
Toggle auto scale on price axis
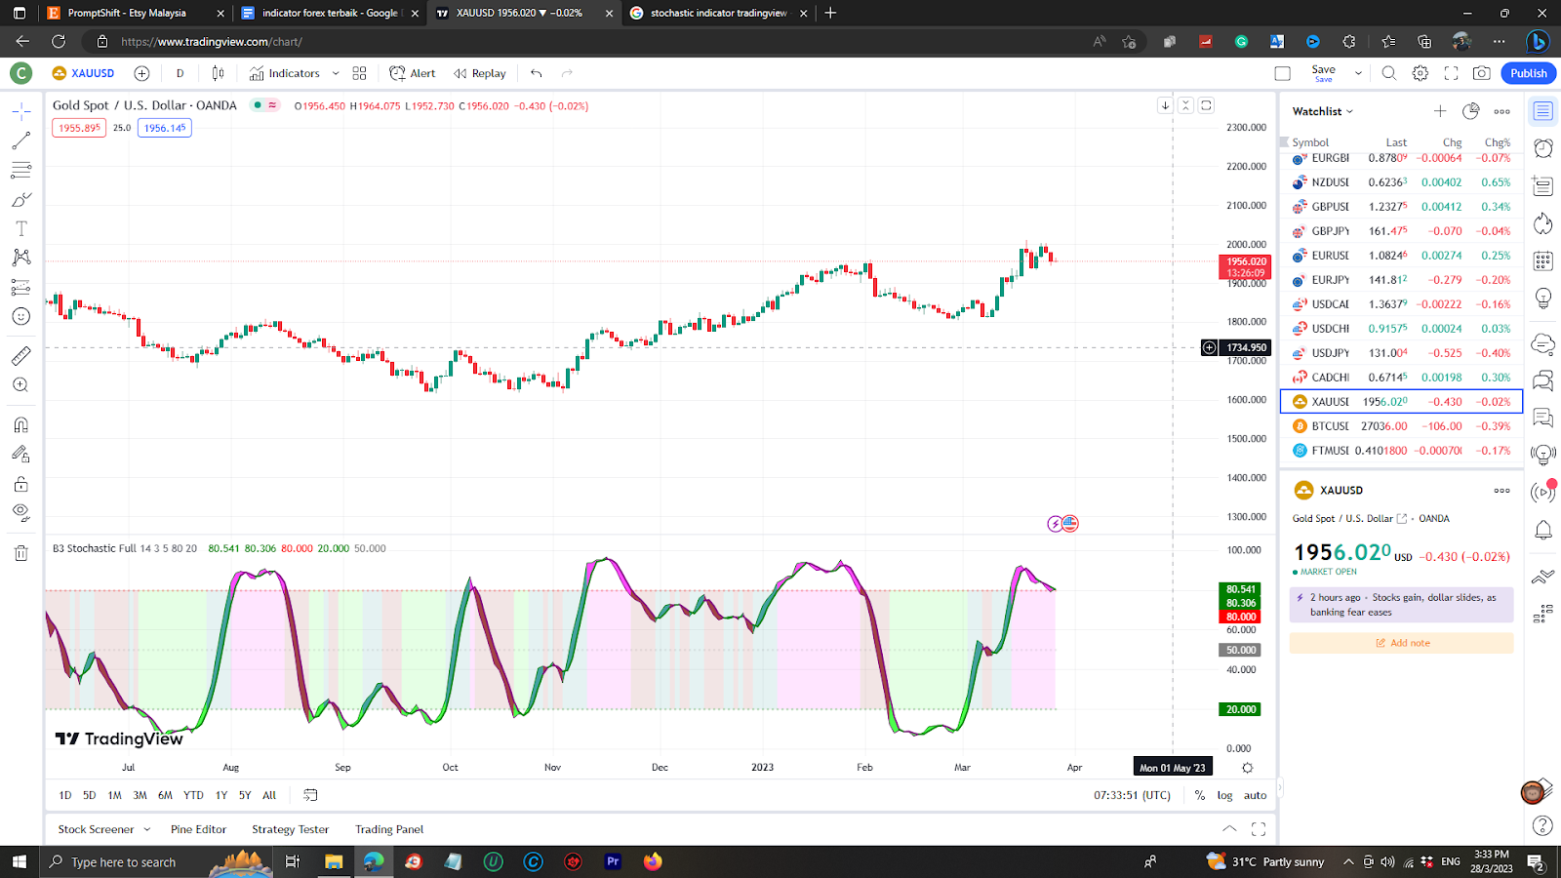tap(1255, 795)
